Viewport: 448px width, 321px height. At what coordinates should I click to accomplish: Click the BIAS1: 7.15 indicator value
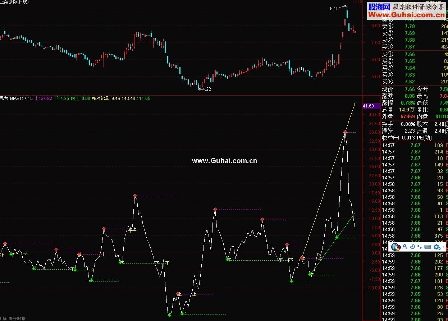pyautogui.click(x=21, y=98)
